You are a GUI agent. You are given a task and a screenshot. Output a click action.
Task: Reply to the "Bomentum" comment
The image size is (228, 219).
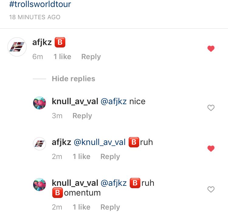coord(110,207)
